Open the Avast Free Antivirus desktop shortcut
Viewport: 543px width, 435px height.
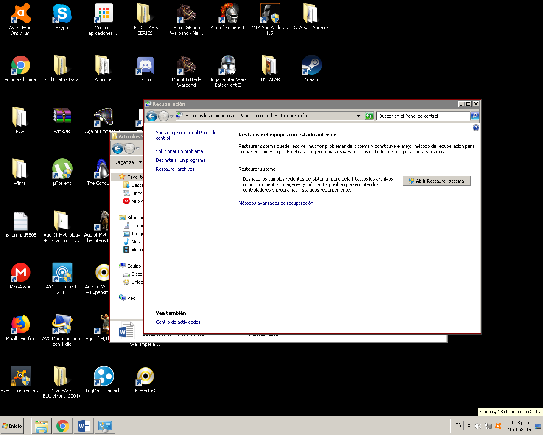tap(20, 20)
